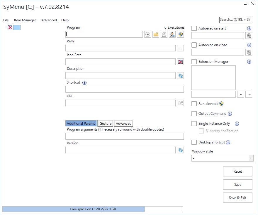This screenshot has height=215, width=258.
Task: Refresh Version using the blue arrows icon
Action: 181,150
